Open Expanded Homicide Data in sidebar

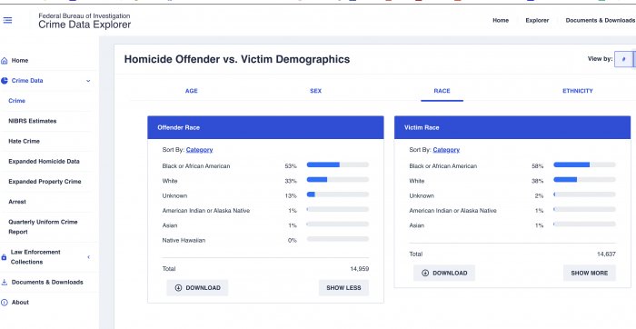pyautogui.click(x=44, y=162)
